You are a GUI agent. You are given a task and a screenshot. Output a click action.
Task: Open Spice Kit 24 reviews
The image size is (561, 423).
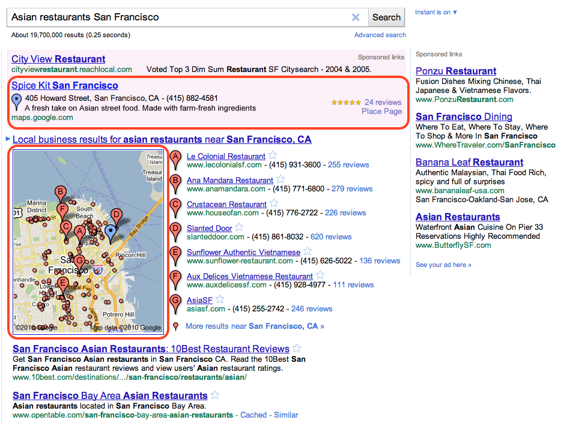[383, 102]
